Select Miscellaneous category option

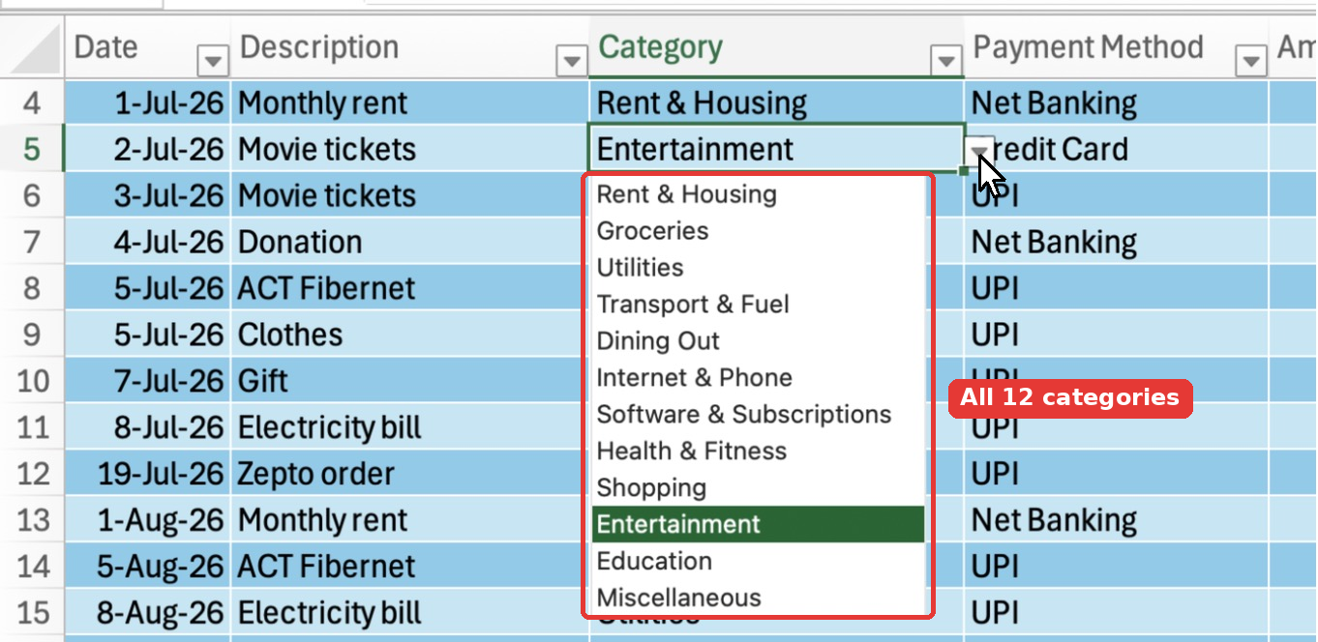(x=758, y=598)
